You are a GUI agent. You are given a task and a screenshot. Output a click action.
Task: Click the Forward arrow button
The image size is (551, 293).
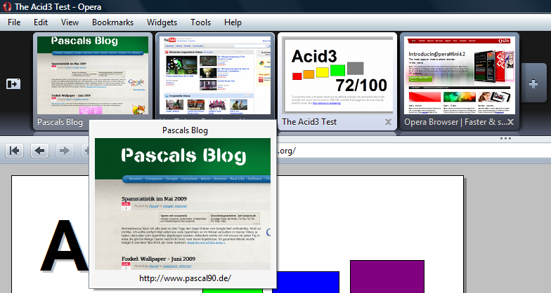tap(64, 151)
